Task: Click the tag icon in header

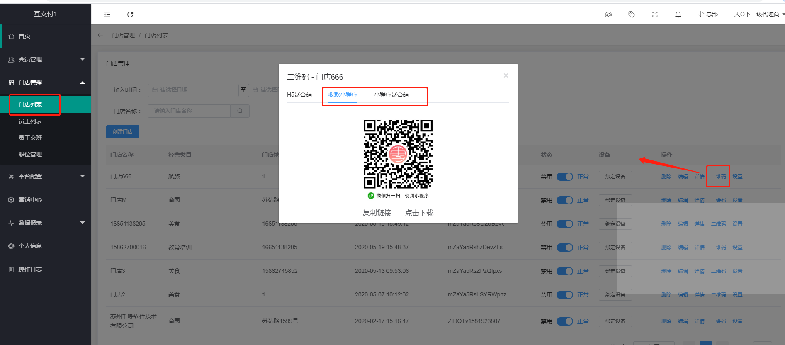Action: [x=632, y=15]
